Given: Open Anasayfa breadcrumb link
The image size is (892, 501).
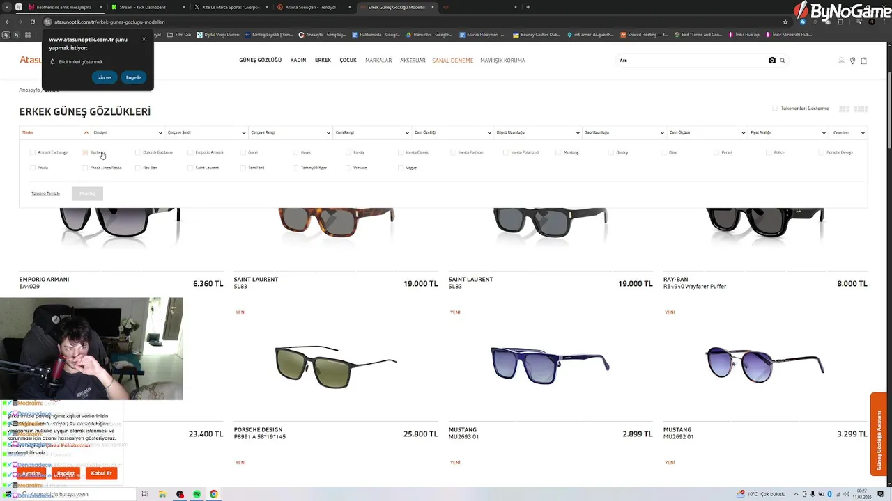Looking at the screenshot, I should pyautogui.click(x=29, y=90).
